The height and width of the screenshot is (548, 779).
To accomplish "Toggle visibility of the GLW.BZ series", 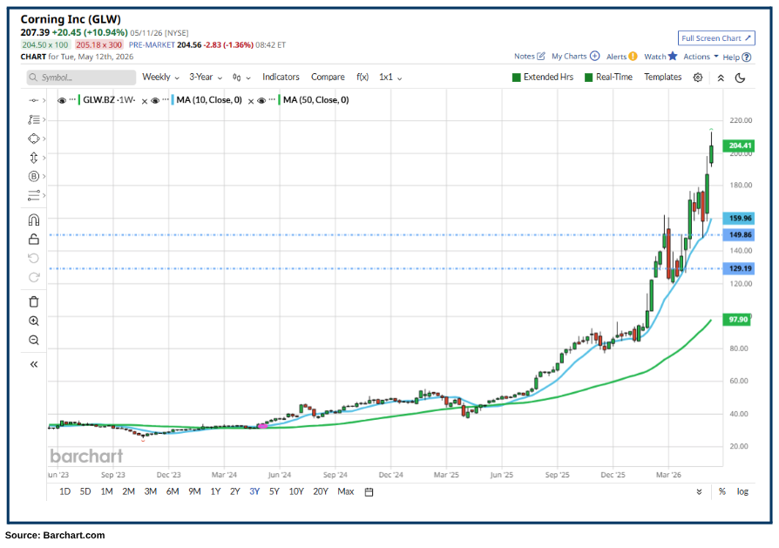I will tap(62, 100).
